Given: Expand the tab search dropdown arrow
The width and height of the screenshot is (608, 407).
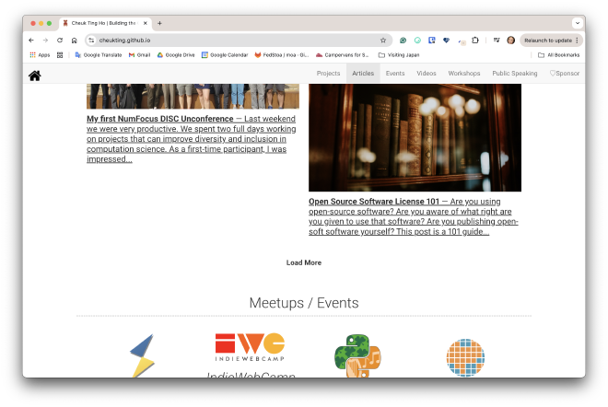Looking at the screenshot, I should [578, 23].
